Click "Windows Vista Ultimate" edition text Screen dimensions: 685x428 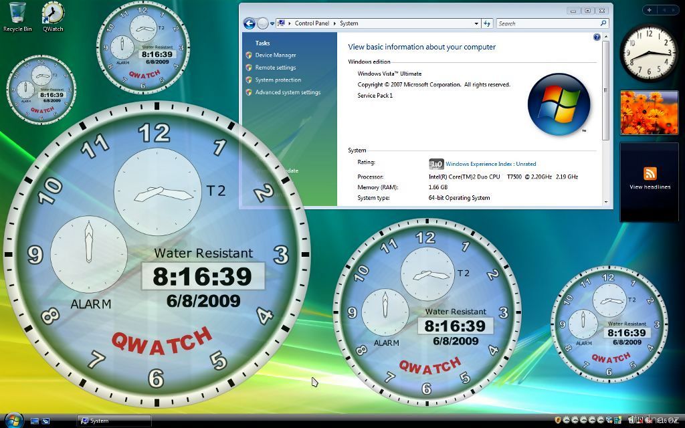point(390,74)
